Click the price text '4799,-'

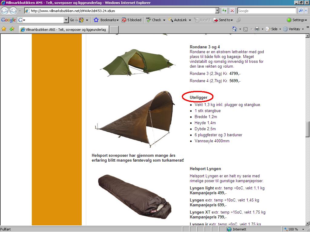tap(235, 74)
